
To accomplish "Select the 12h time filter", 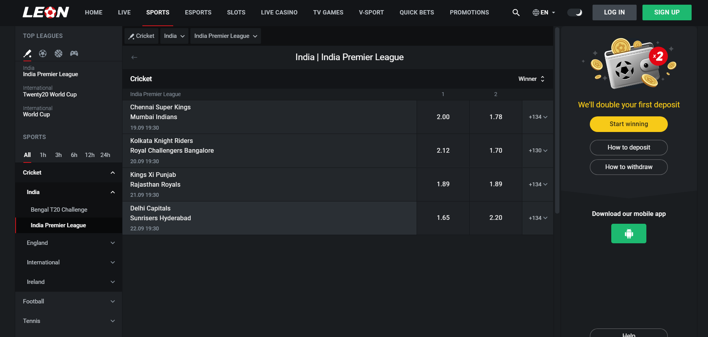I will click(90, 155).
